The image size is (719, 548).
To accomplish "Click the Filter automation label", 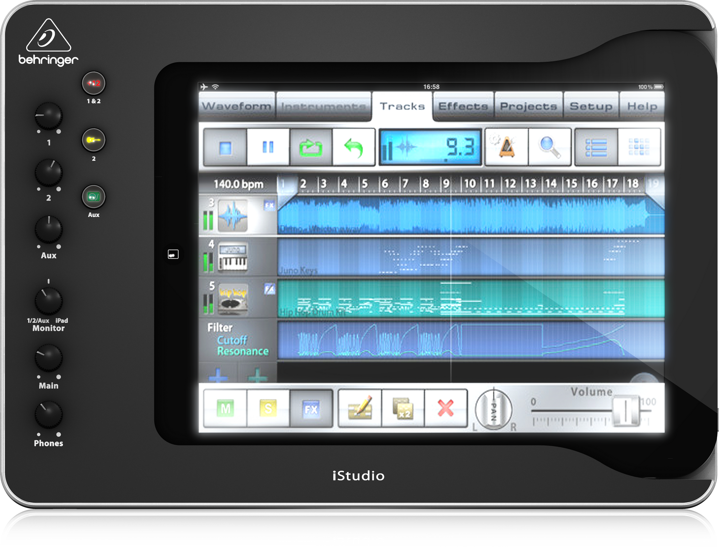I will pyautogui.click(x=220, y=328).
